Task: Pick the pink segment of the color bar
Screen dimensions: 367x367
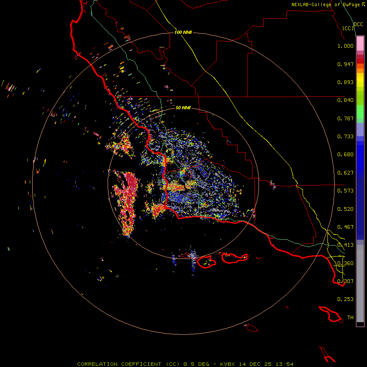Action: coord(360,44)
